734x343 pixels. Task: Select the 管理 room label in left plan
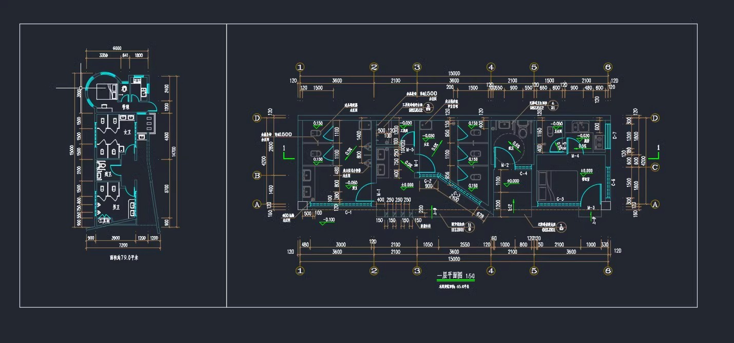(x=125, y=107)
